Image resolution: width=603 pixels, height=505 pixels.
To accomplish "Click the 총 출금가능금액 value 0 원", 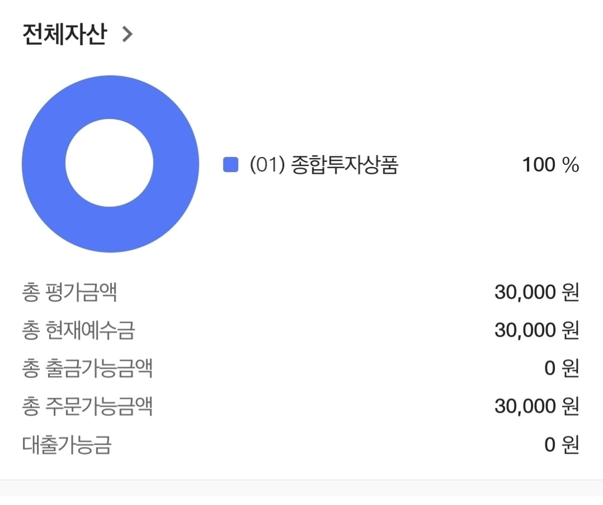I will click(x=562, y=368).
